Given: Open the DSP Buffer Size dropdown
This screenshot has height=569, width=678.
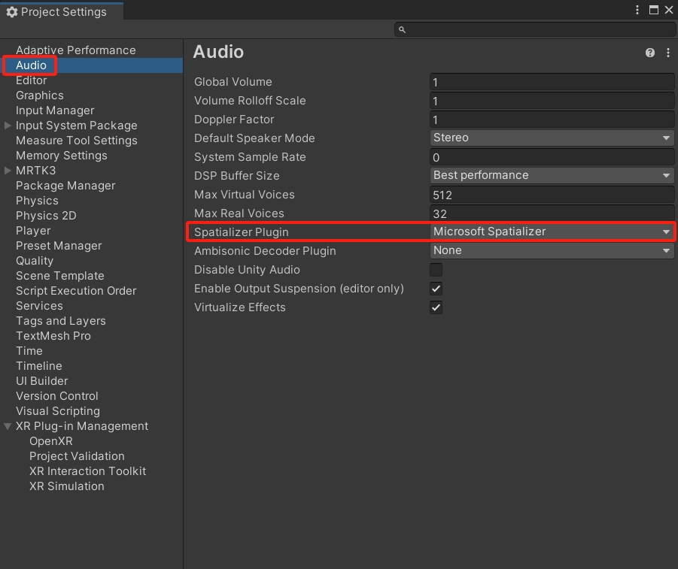Looking at the screenshot, I should coord(552,175).
